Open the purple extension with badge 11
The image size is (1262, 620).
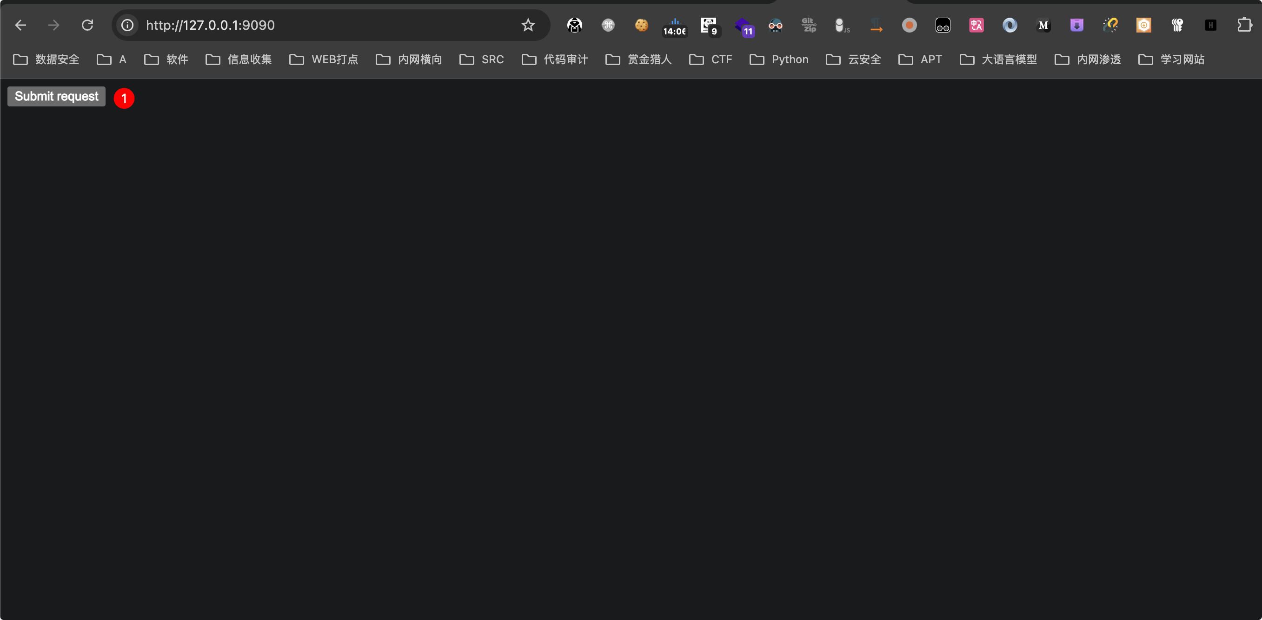click(744, 26)
